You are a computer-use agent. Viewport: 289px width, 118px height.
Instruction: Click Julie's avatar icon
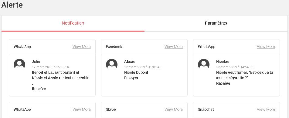point(19,64)
